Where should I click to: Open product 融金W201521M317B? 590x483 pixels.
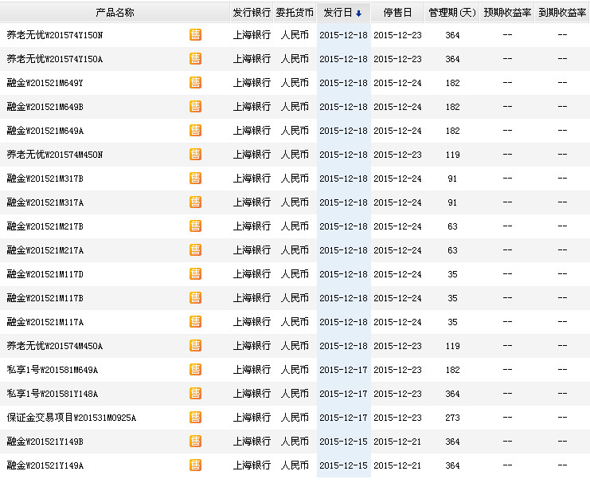click(45, 179)
